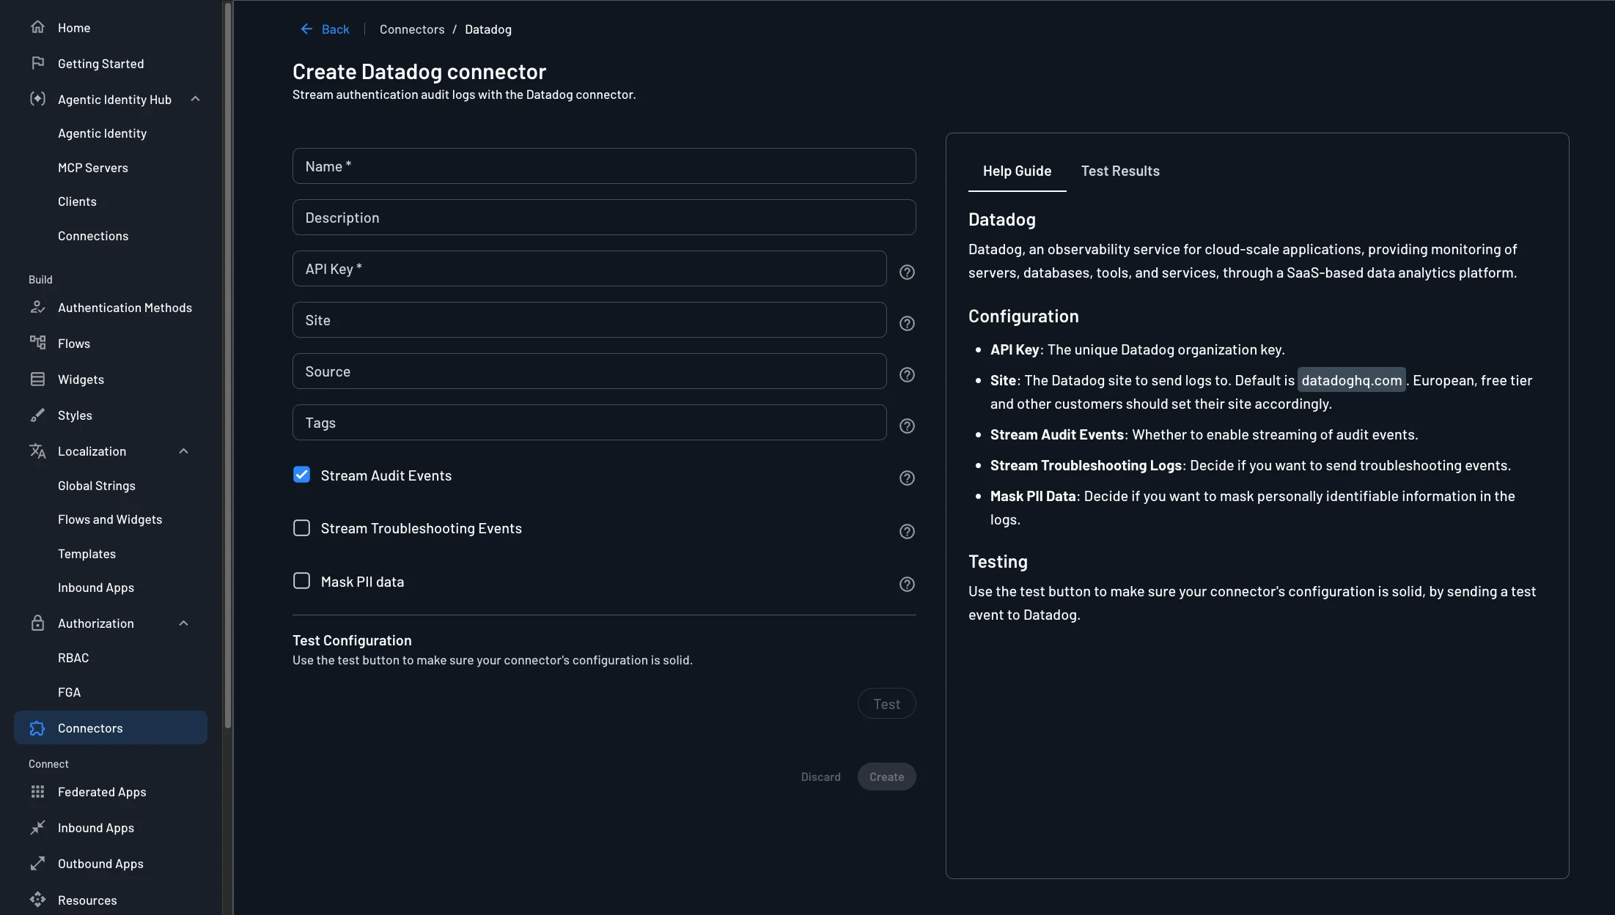The width and height of the screenshot is (1615, 915).
Task: Click the Getting Started flag icon
Action: (37, 63)
